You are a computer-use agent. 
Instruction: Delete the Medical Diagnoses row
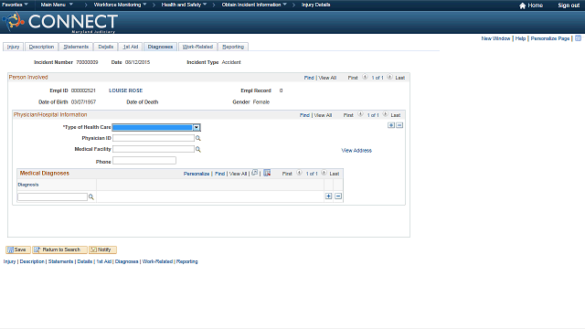pos(338,196)
